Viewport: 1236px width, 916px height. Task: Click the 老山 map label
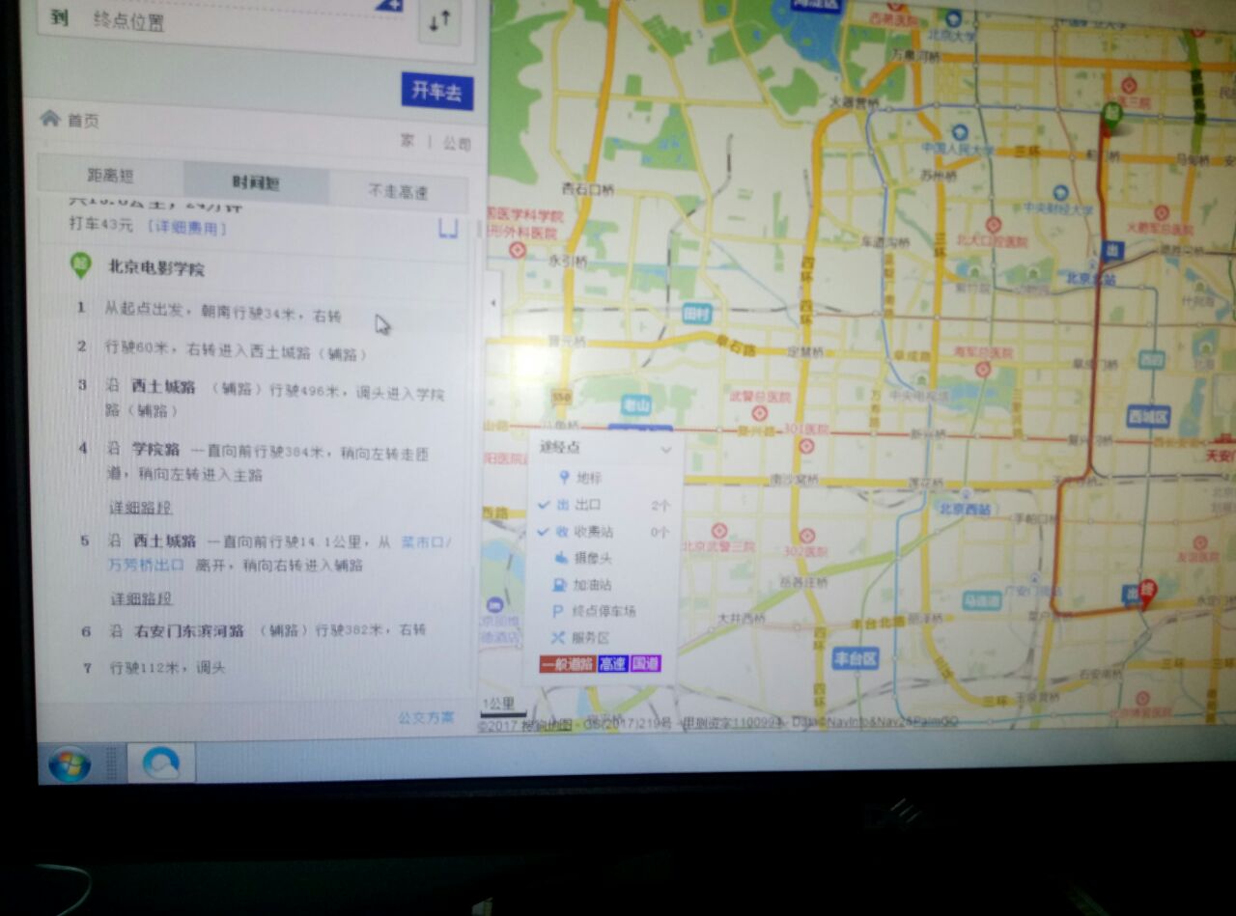pyautogui.click(x=636, y=406)
